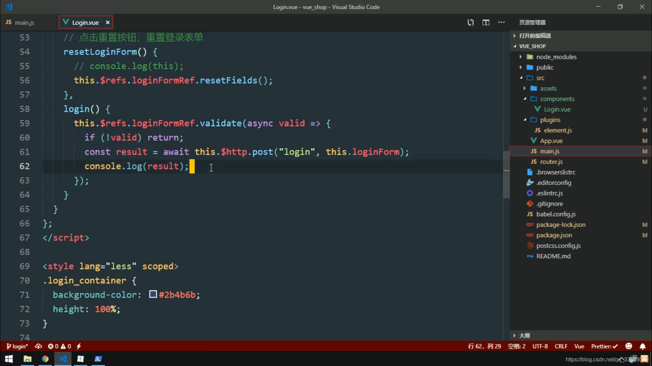Screen dimensions: 652x366
Task: Expand the 大纲 outline section
Action: click(581, 335)
